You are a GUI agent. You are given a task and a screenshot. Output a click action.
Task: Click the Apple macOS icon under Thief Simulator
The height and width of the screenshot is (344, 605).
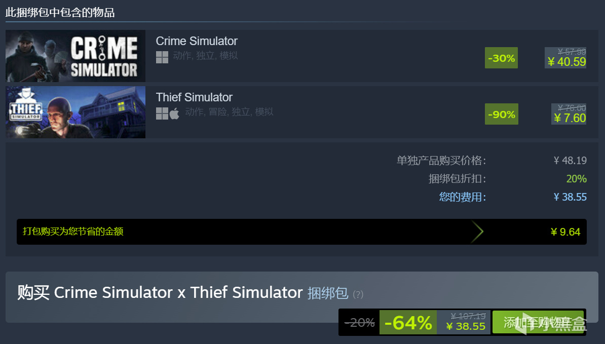click(x=174, y=113)
